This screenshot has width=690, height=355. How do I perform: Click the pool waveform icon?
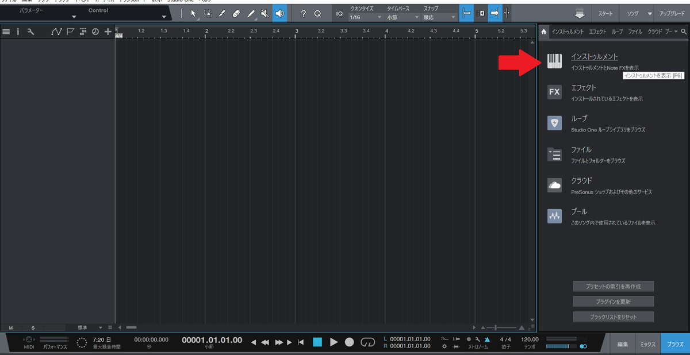click(554, 216)
